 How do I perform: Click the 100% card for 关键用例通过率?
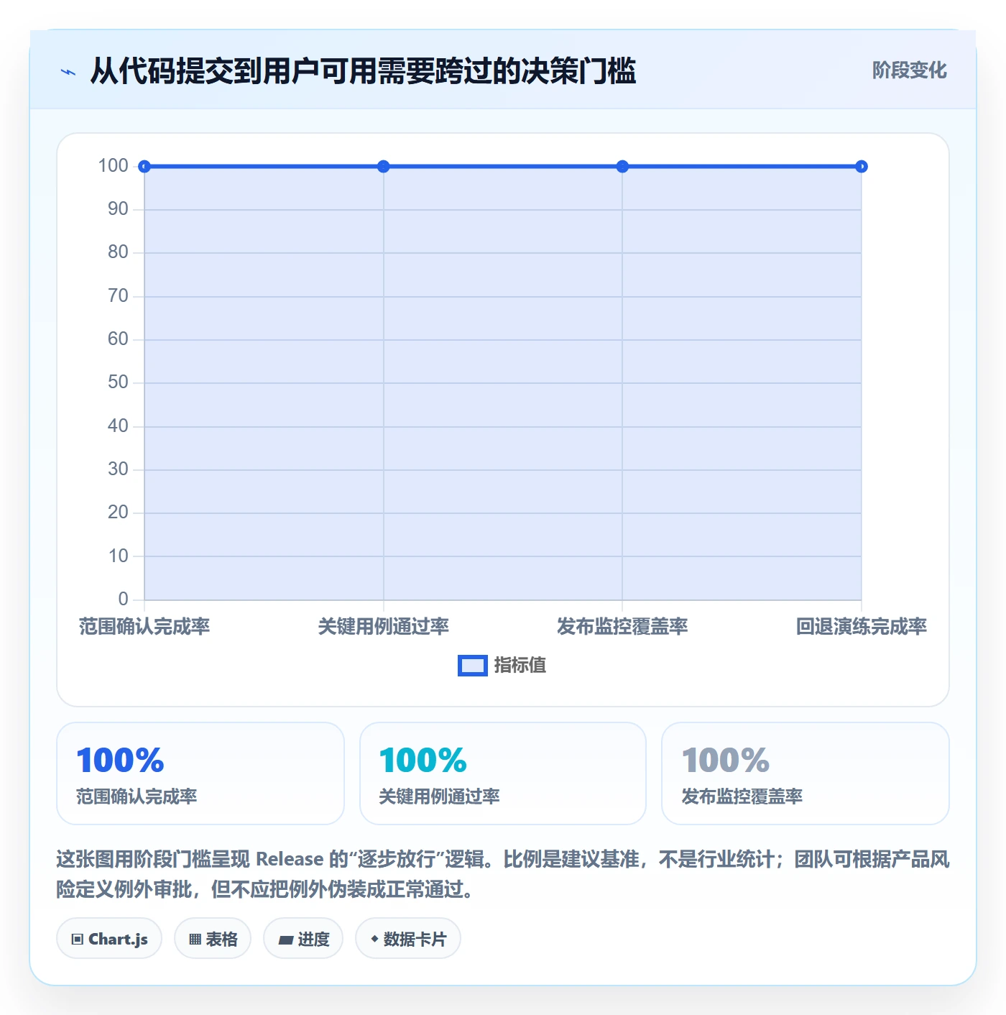coord(503,773)
